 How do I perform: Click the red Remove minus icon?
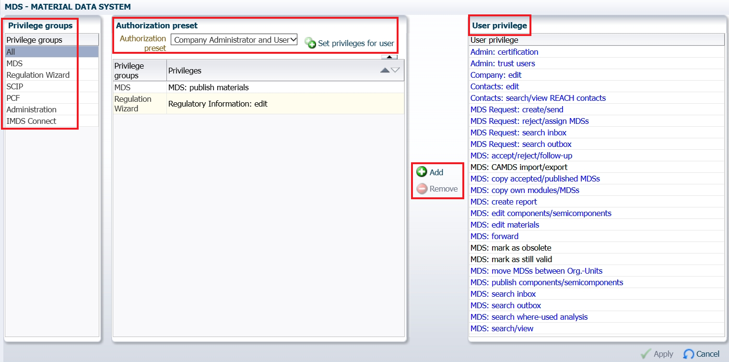[x=422, y=189]
